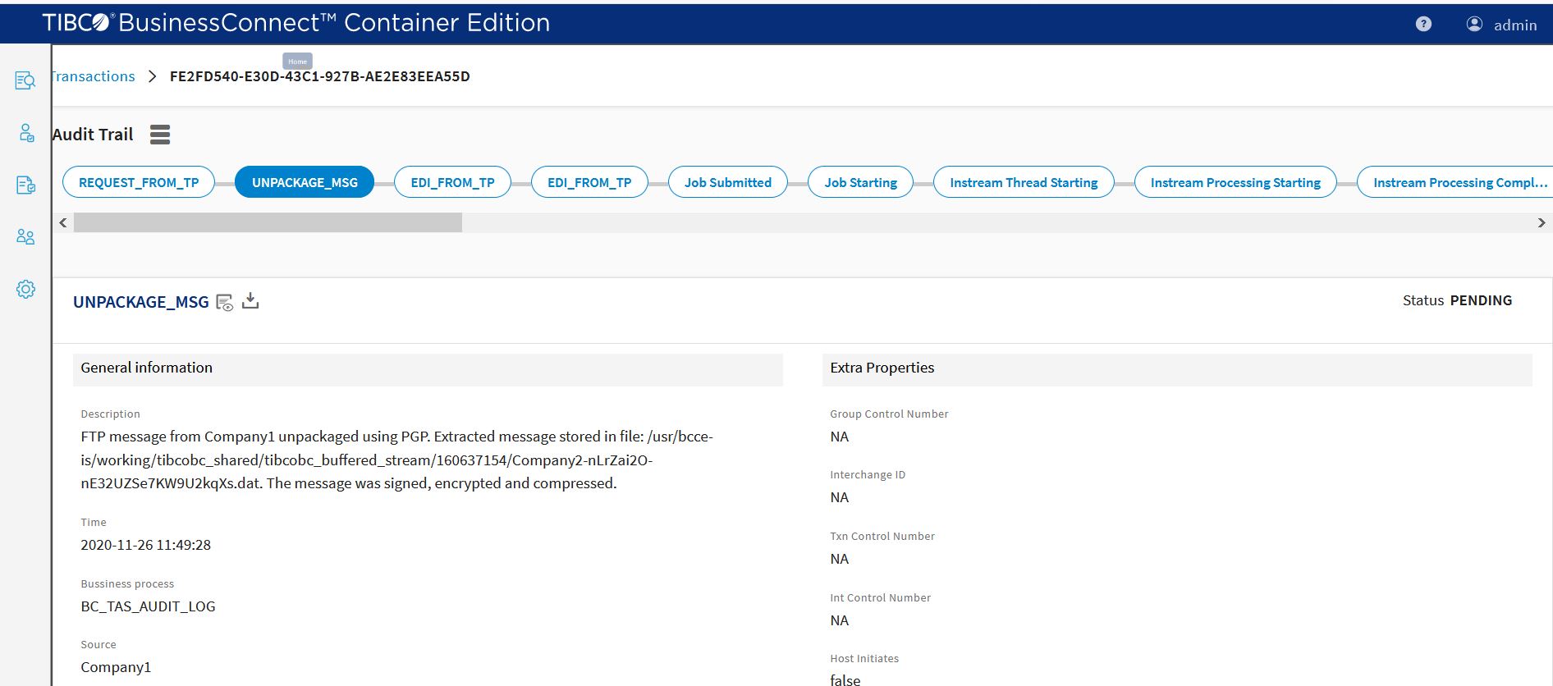This screenshot has height=686, width=1553.
Task: Select the Instream Processing Starting step
Action: click(1235, 182)
